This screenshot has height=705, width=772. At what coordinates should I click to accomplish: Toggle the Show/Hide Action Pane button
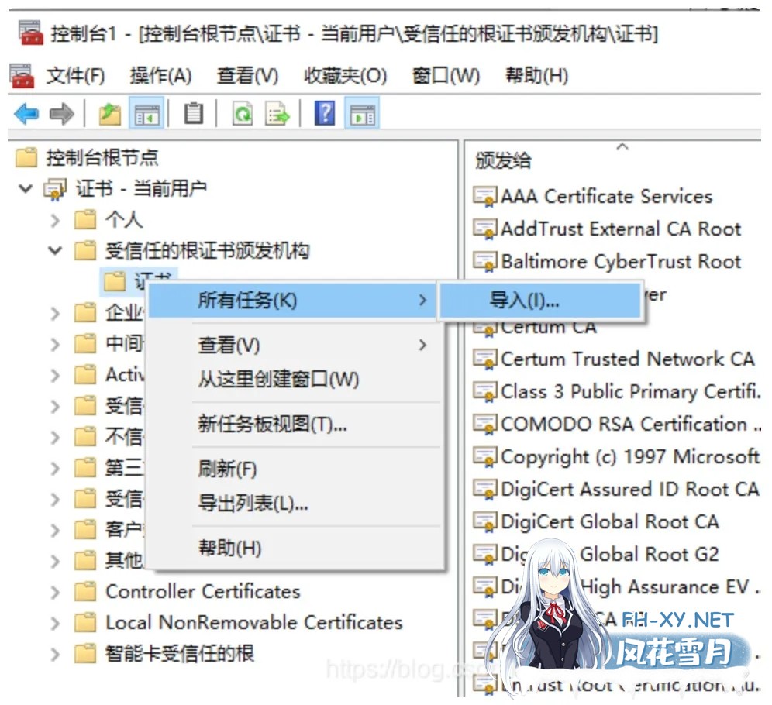(x=362, y=115)
